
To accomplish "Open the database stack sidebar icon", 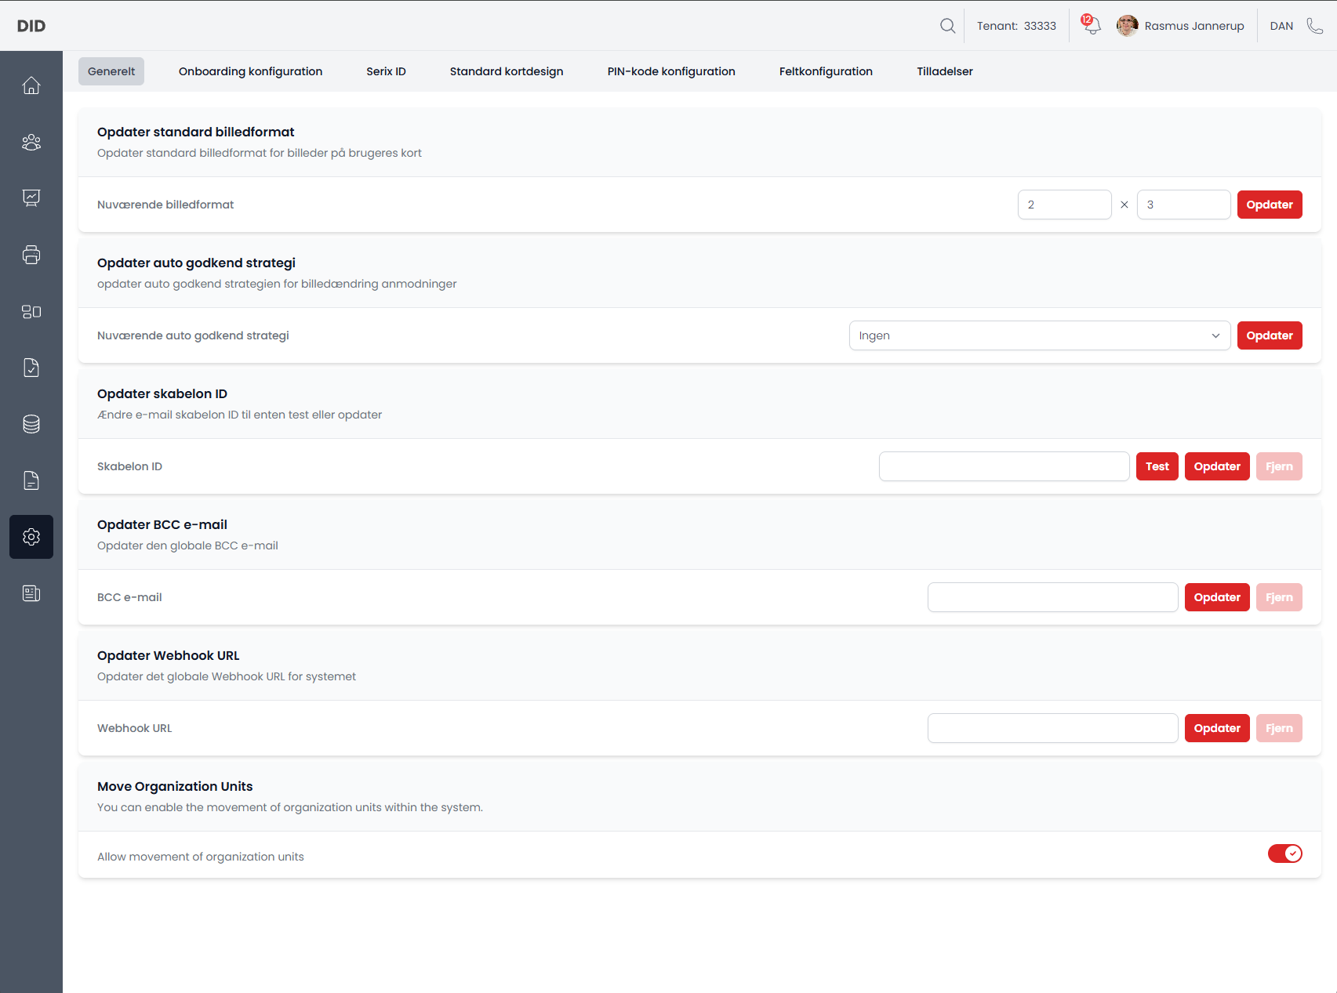I will (31, 424).
